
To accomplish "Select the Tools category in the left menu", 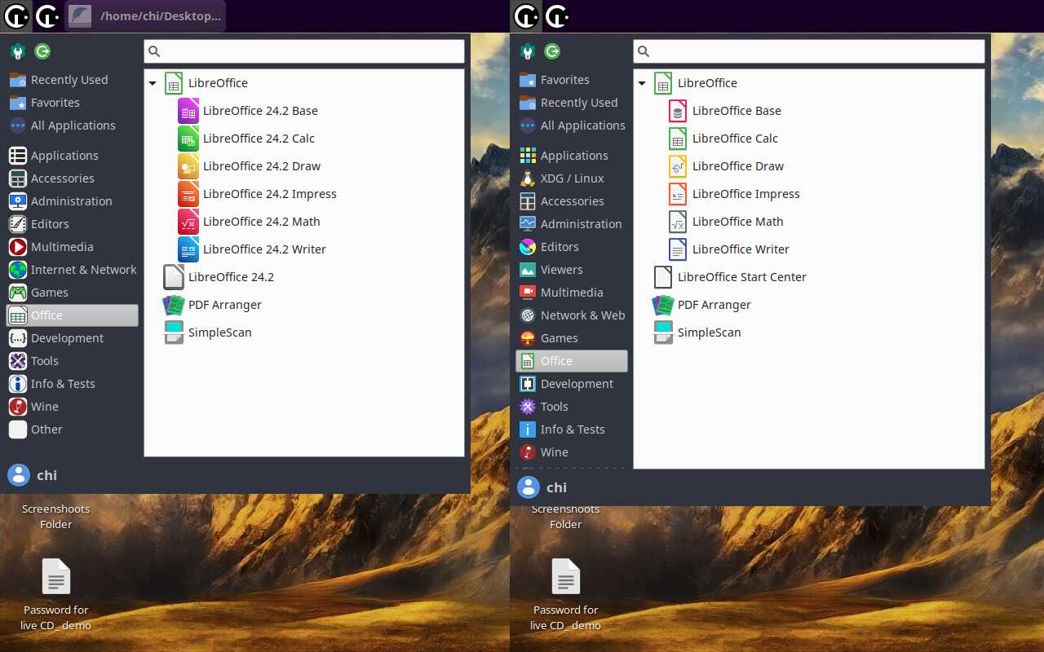I will click(73, 361).
